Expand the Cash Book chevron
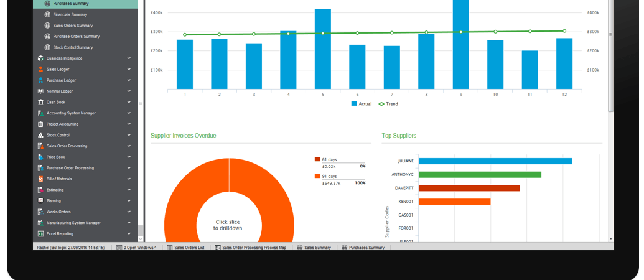 tap(129, 102)
